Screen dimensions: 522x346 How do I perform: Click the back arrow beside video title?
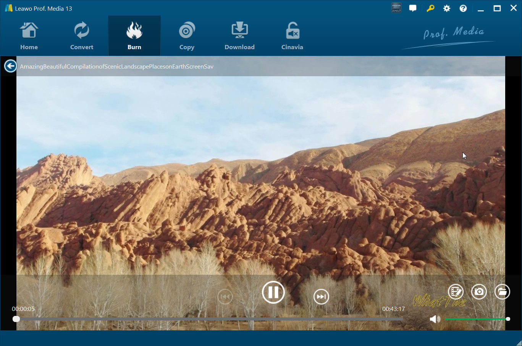coord(10,66)
